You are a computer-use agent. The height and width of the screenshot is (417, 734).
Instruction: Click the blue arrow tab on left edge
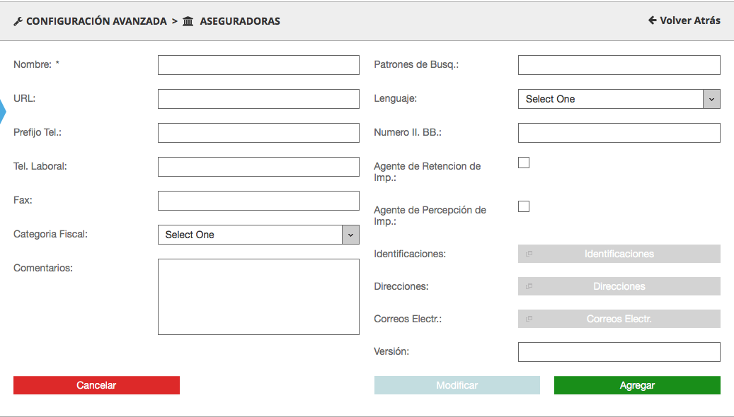pyautogui.click(x=2, y=111)
